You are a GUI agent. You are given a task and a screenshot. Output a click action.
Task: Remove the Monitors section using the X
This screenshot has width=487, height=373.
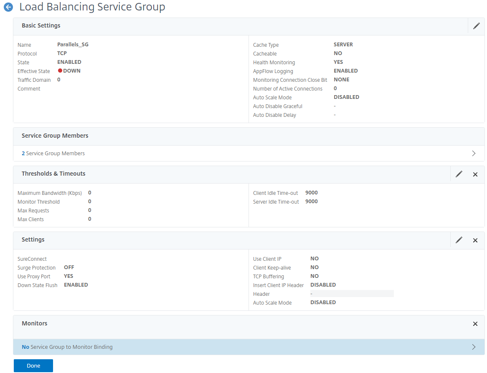click(x=475, y=324)
